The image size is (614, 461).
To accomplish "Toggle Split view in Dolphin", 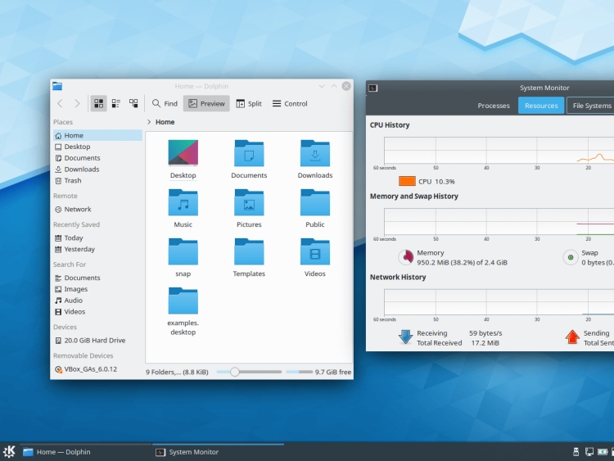I will [x=249, y=104].
